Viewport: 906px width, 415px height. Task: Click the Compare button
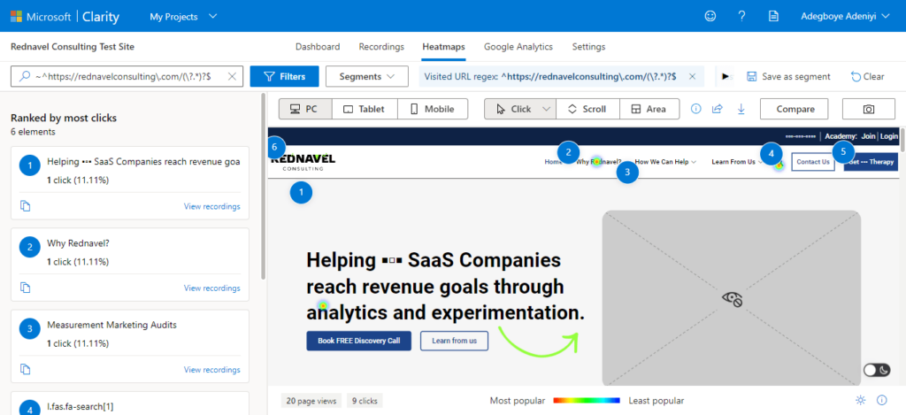coord(795,109)
